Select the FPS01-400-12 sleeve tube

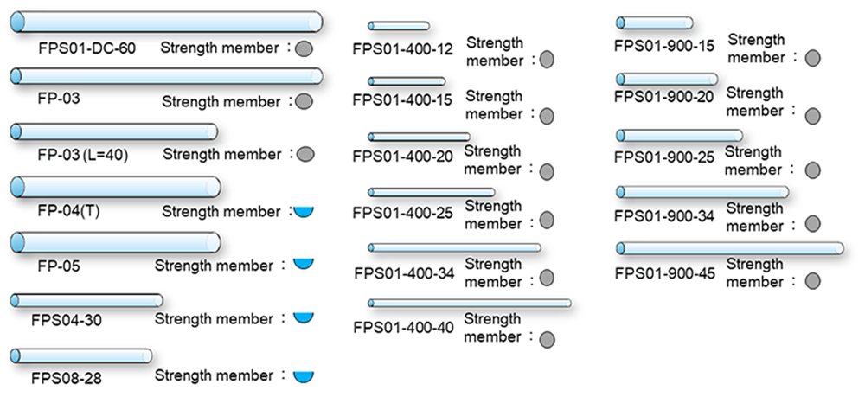(398, 26)
